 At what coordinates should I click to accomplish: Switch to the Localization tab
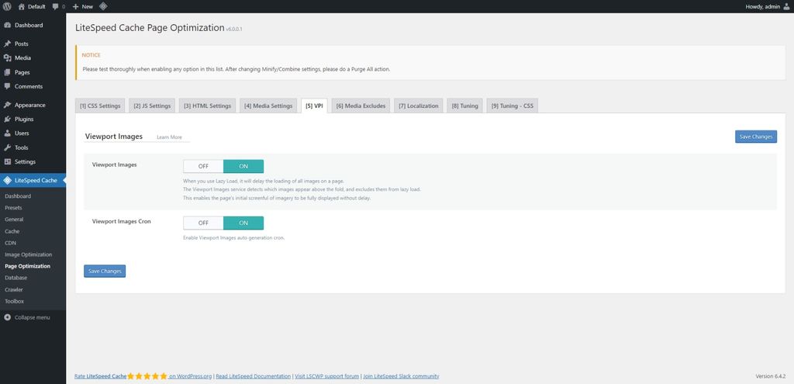tap(418, 106)
